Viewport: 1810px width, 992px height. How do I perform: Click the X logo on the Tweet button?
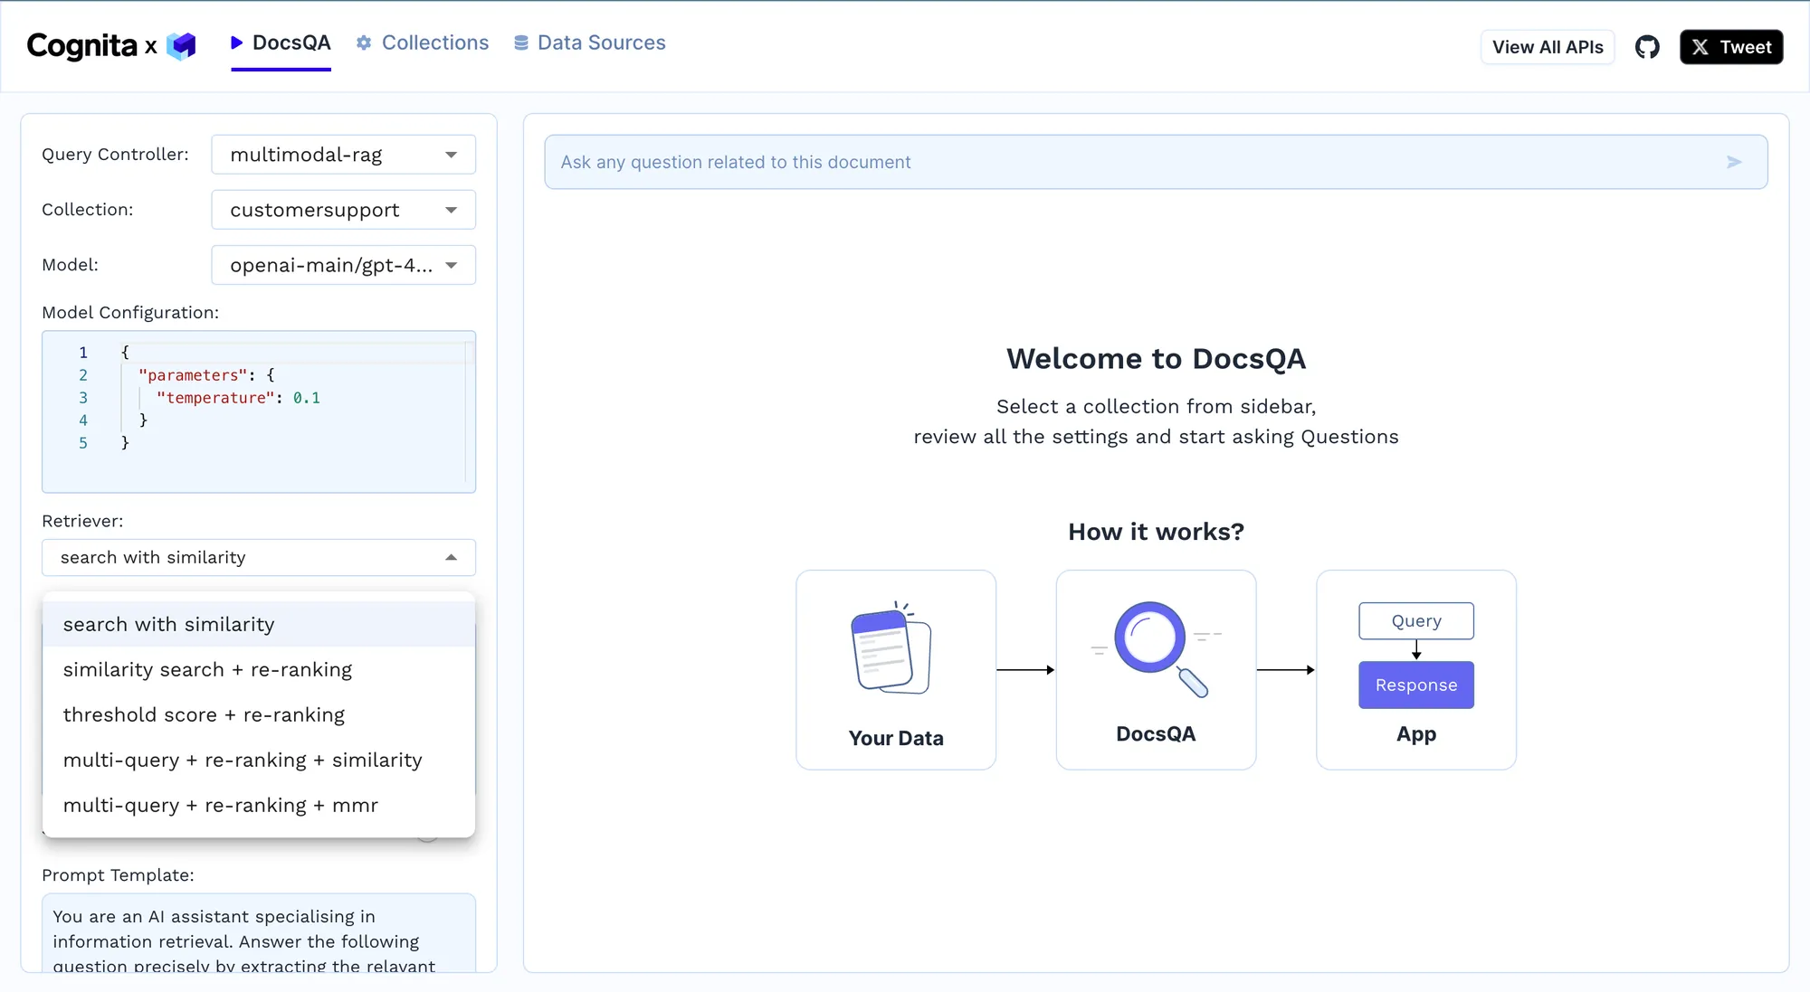pyautogui.click(x=1700, y=47)
